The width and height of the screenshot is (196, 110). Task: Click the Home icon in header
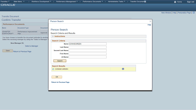pyautogui.click(x=175, y=2)
